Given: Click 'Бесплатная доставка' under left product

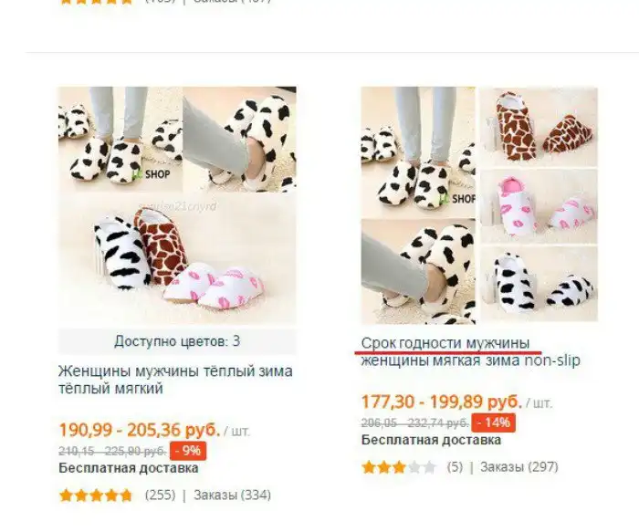Looking at the screenshot, I should (x=129, y=468).
